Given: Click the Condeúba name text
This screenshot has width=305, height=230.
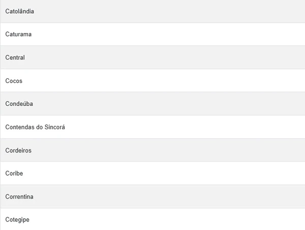Looking at the screenshot, I should coord(19,104).
